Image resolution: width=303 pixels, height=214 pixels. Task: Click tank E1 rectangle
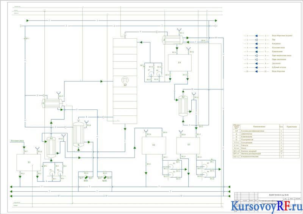coord(29,162)
